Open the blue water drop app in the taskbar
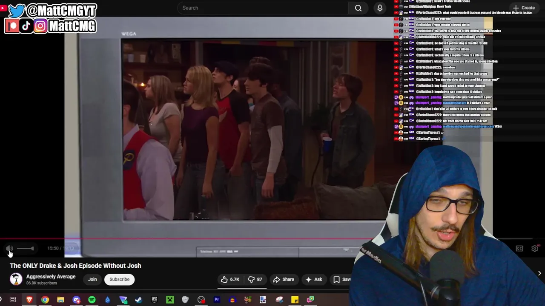This screenshot has height=306, width=545. pos(107,300)
